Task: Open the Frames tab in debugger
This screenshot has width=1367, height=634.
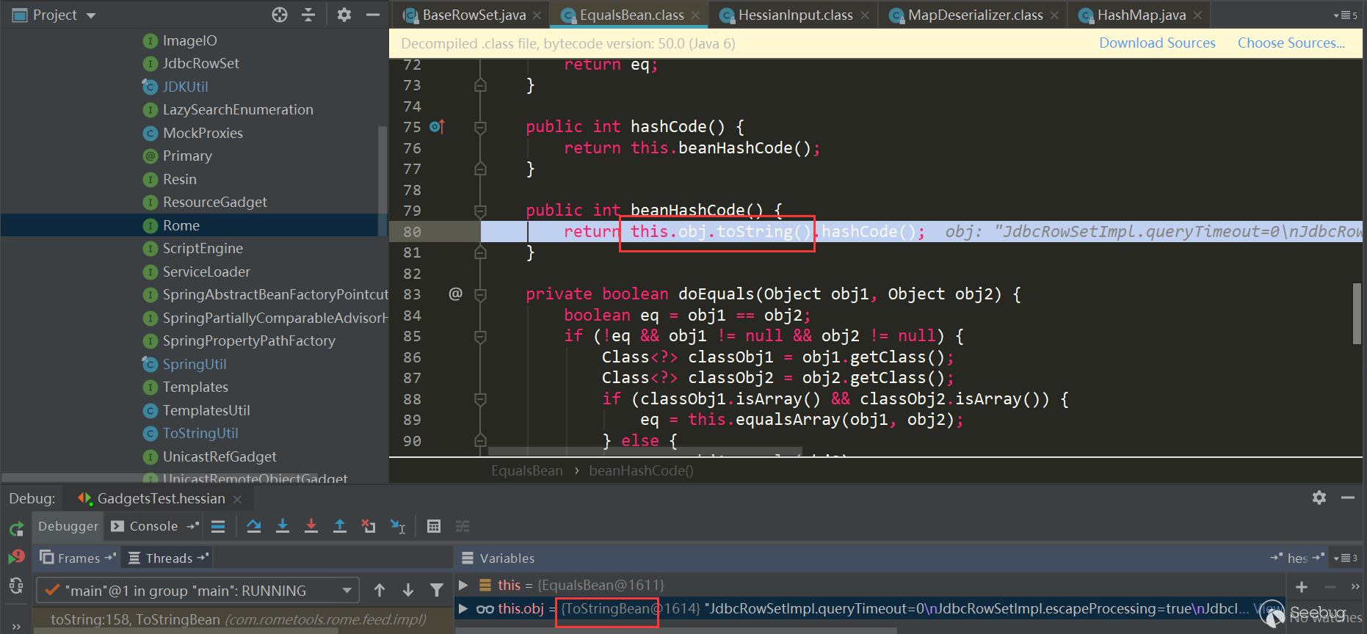Action: point(78,558)
